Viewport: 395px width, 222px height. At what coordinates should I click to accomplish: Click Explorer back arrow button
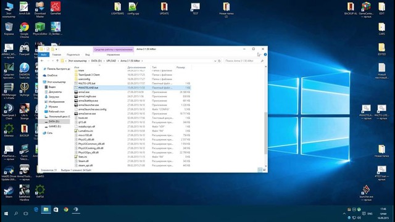point(42,60)
